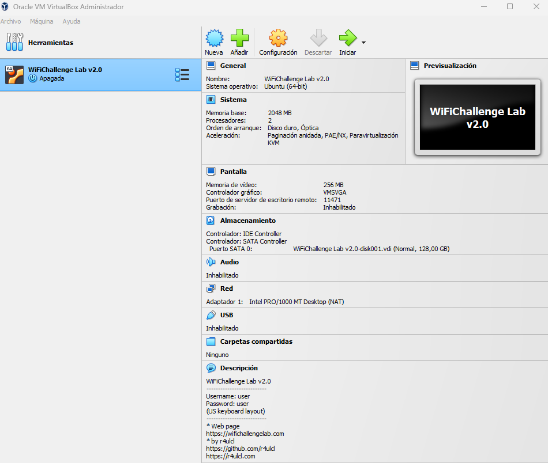
Task: Click the Descartar down arrow icon
Action: [318, 38]
